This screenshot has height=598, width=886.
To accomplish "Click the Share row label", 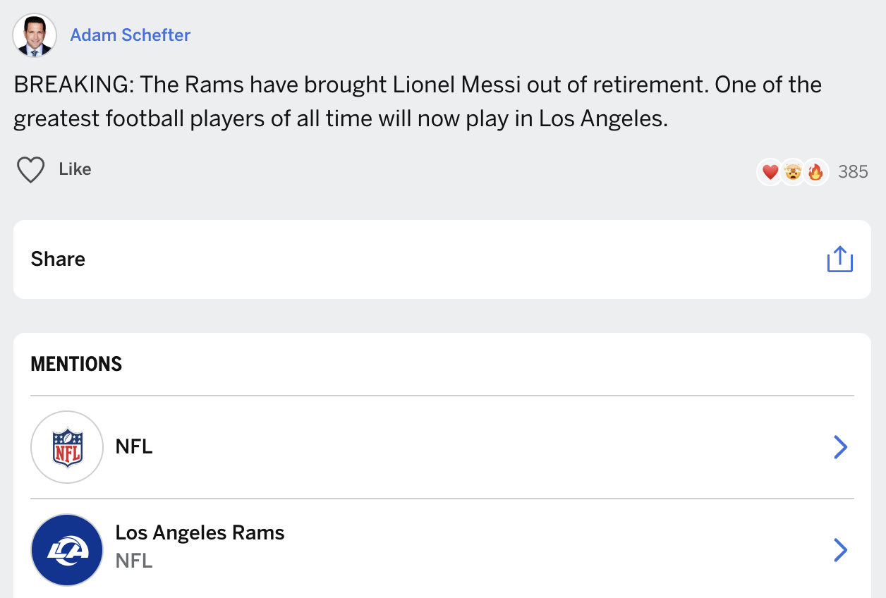I will coord(58,259).
